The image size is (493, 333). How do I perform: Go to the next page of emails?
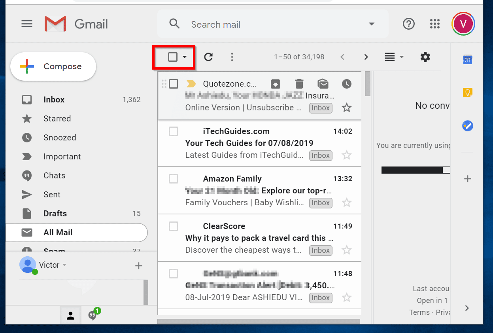coord(366,57)
